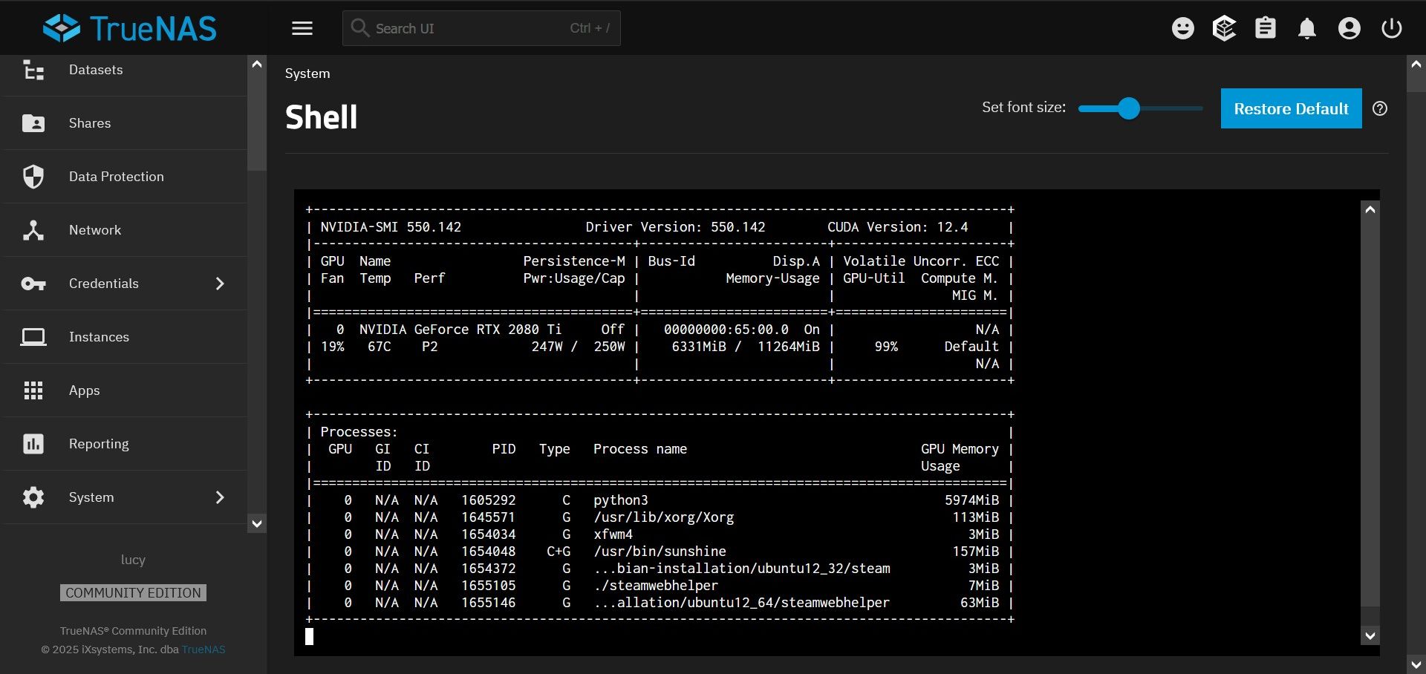Viewport: 1426px width, 674px height.
Task: Open the TrueCommand status icon
Action: click(1224, 28)
